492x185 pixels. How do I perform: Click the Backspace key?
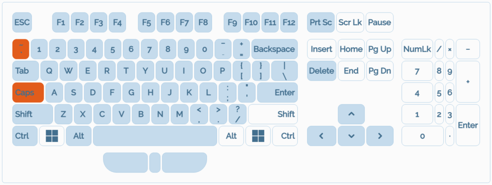274,49
